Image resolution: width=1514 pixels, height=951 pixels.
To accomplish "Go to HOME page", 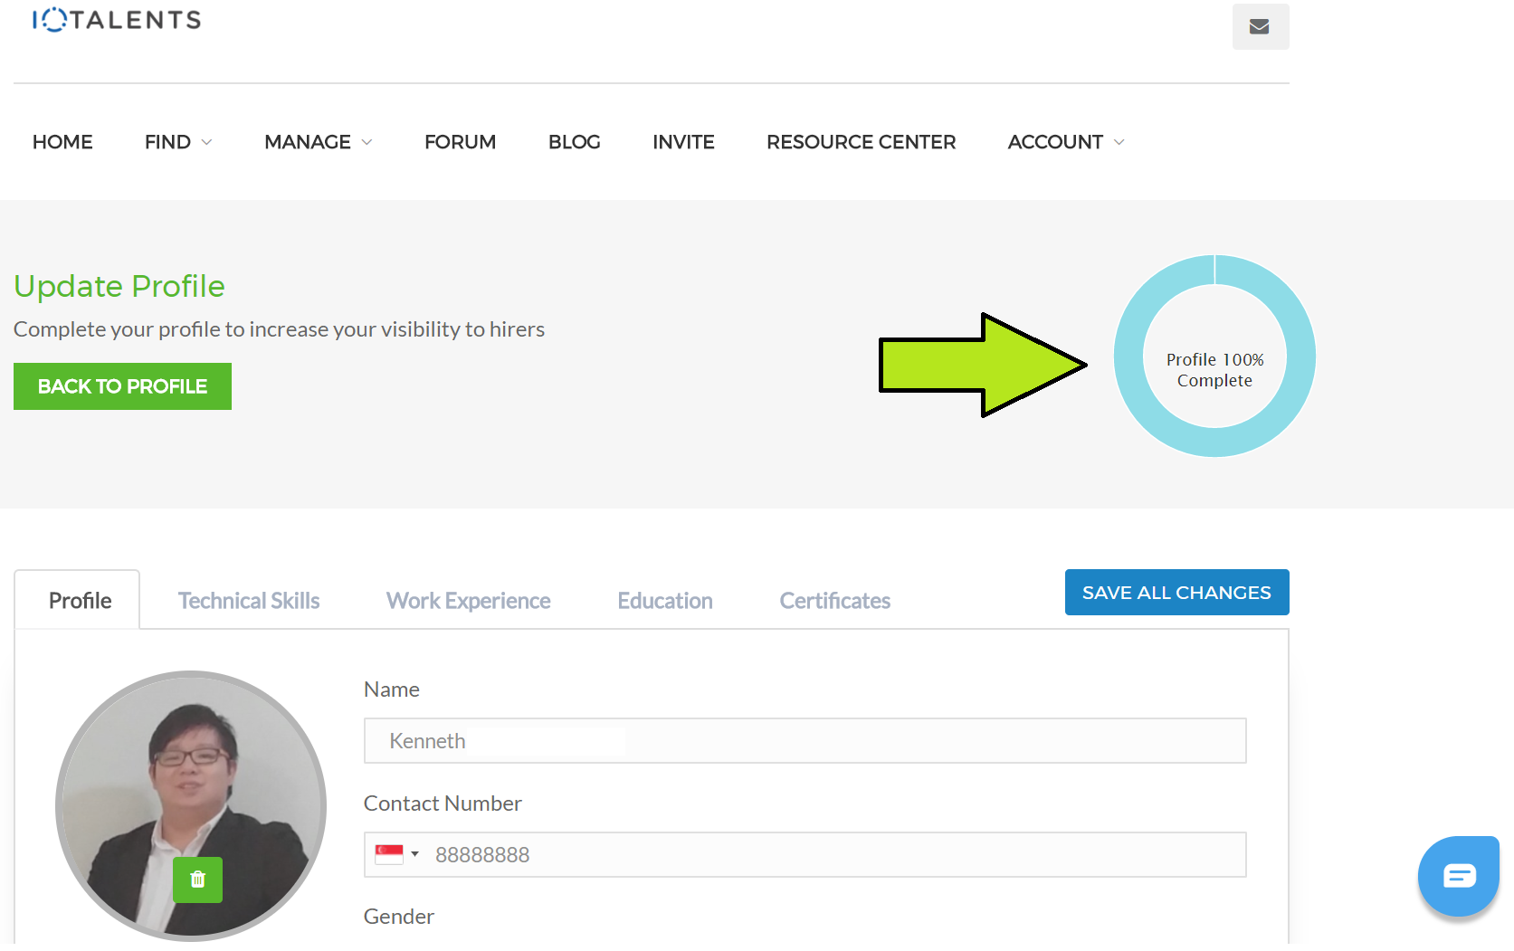I will coord(62,142).
